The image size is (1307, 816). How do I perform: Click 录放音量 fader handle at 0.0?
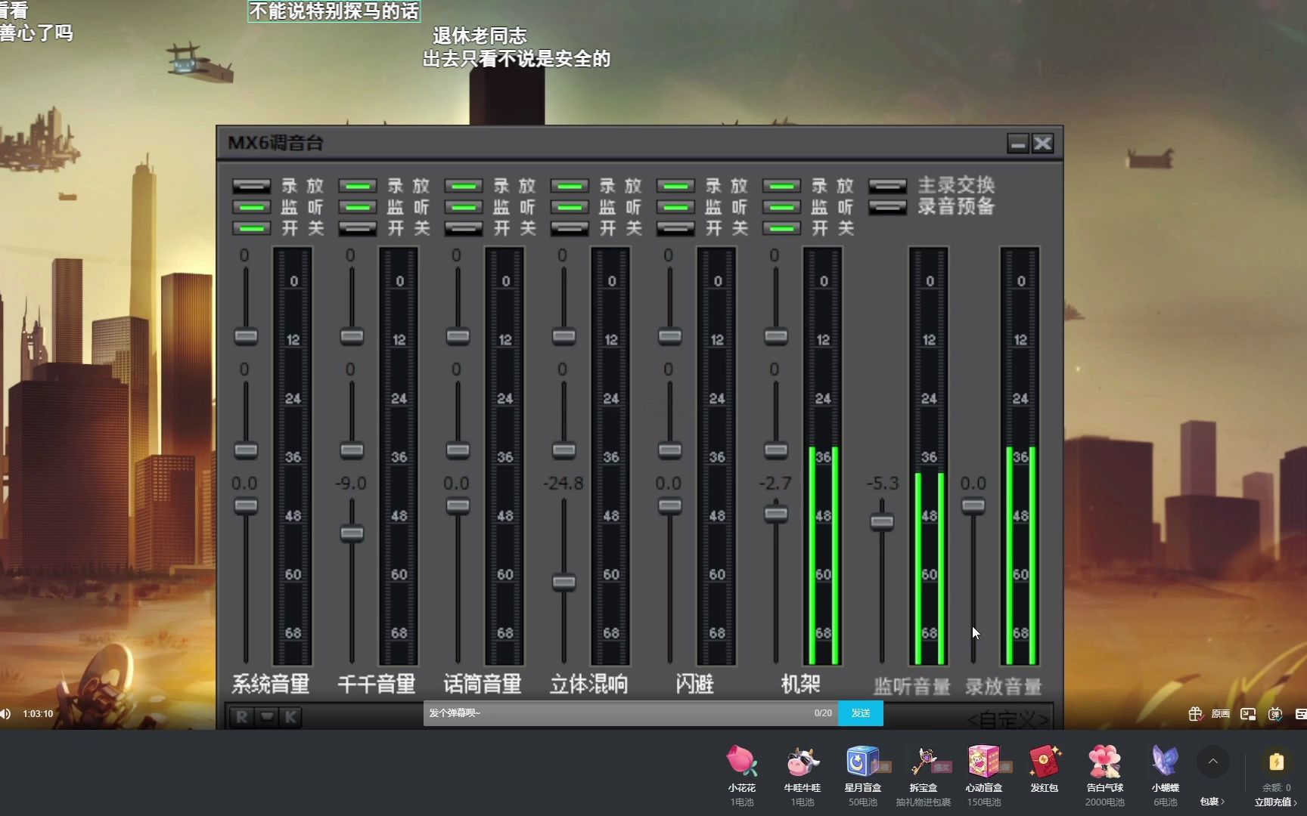coord(973,505)
